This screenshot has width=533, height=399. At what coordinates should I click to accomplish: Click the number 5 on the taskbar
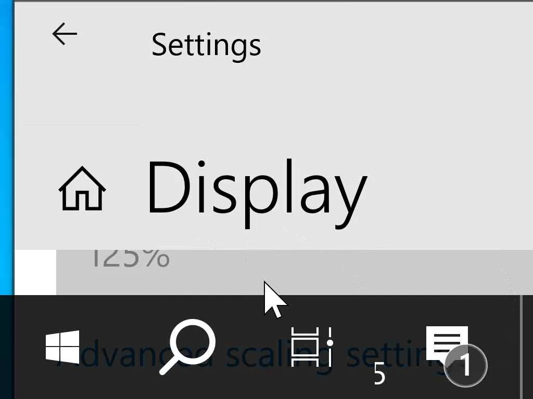pyautogui.click(x=379, y=374)
